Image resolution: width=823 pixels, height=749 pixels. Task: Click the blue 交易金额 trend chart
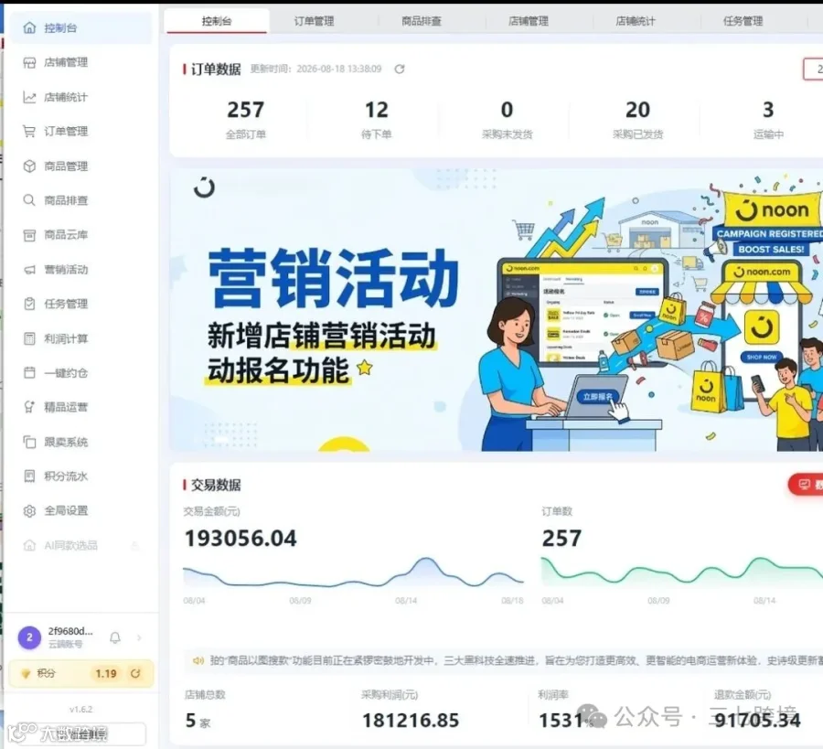point(353,573)
